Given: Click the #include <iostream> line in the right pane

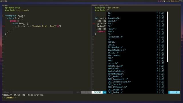Looking at the screenshot, I should coord(107,8).
